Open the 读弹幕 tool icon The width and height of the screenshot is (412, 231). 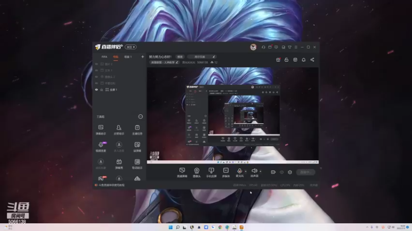click(137, 147)
